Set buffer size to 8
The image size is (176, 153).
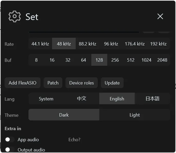click(36, 60)
